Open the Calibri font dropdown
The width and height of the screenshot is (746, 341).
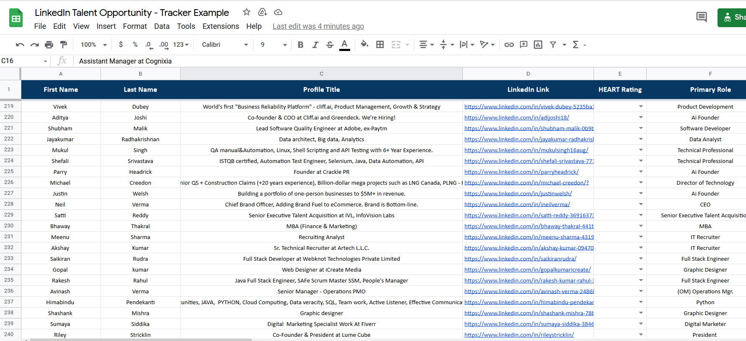[x=225, y=45]
